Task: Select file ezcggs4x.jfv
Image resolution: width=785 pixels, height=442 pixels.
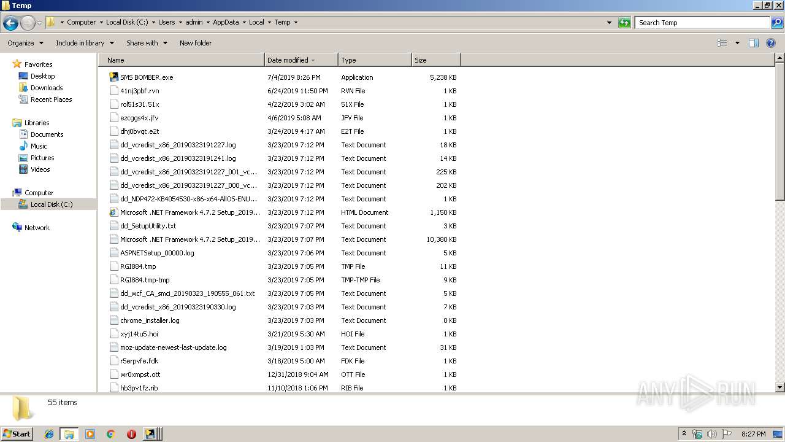Action: click(139, 118)
